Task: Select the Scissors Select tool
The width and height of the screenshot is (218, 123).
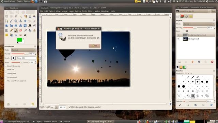Action: click(x=30, y=16)
